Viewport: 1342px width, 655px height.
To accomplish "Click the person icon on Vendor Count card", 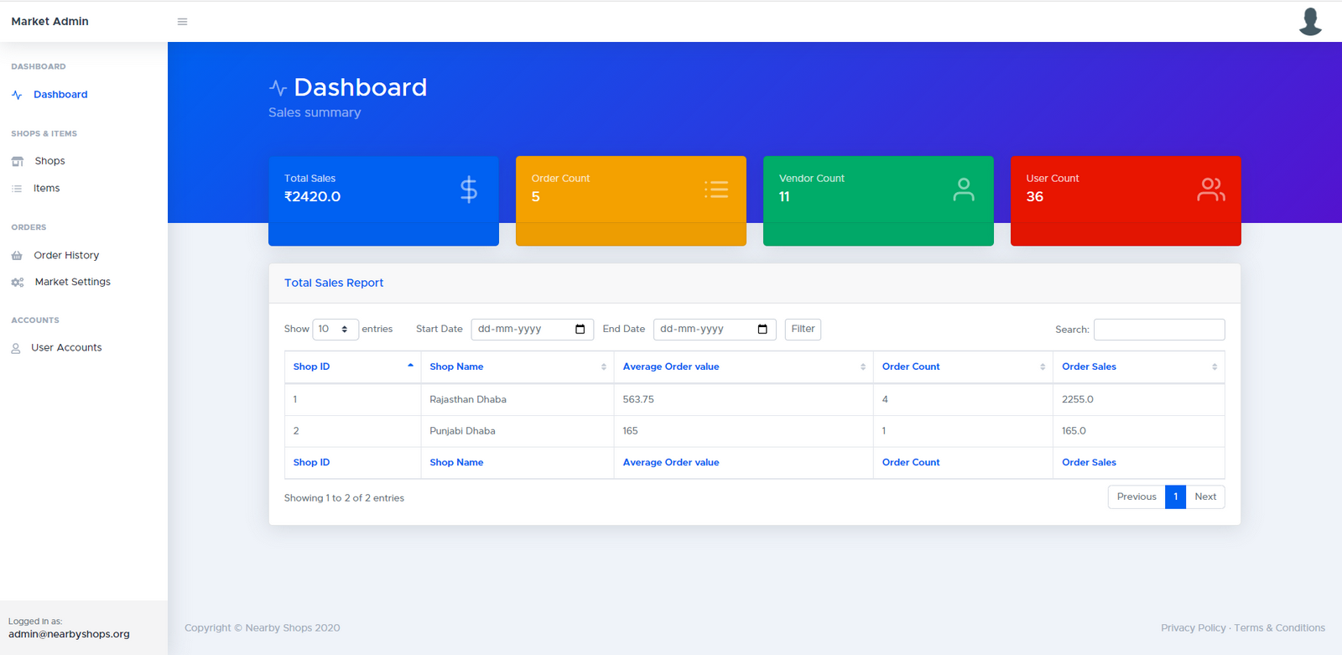I will [964, 190].
